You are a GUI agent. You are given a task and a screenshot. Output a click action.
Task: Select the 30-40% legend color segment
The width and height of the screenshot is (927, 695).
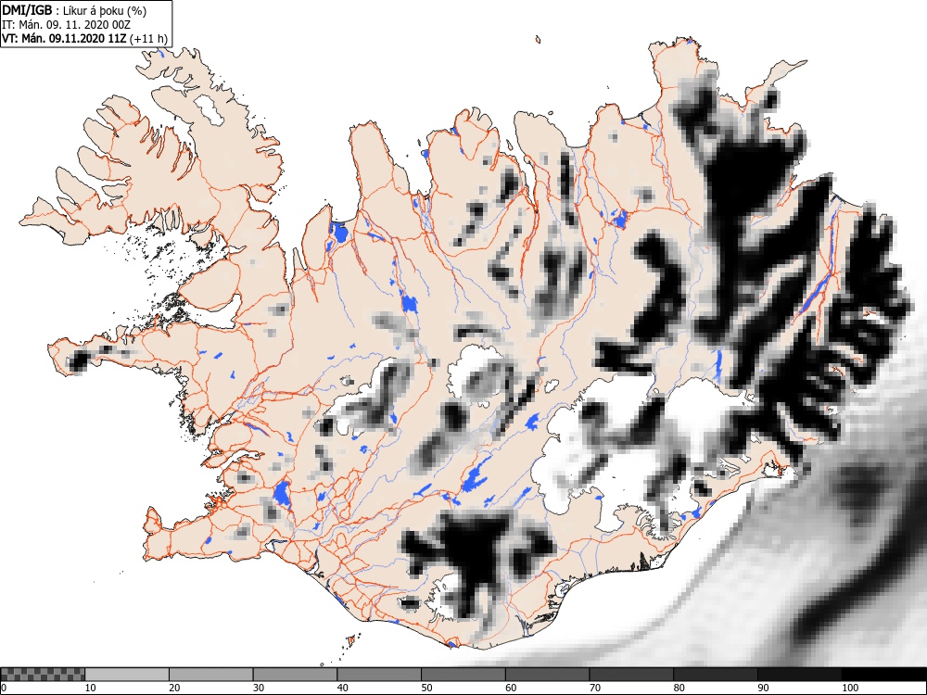click(295, 675)
